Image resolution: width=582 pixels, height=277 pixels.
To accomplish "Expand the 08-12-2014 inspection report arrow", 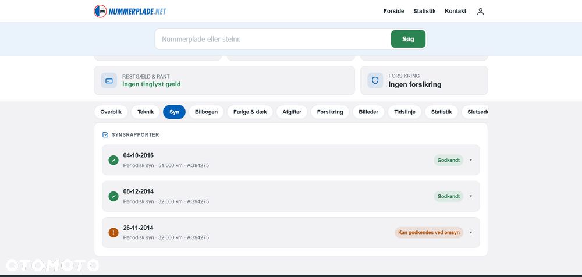I will click(471, 197).
